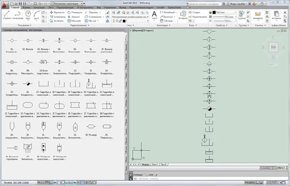
Task: Open the ПоСлою color dropdown
Action: [236, 13]
